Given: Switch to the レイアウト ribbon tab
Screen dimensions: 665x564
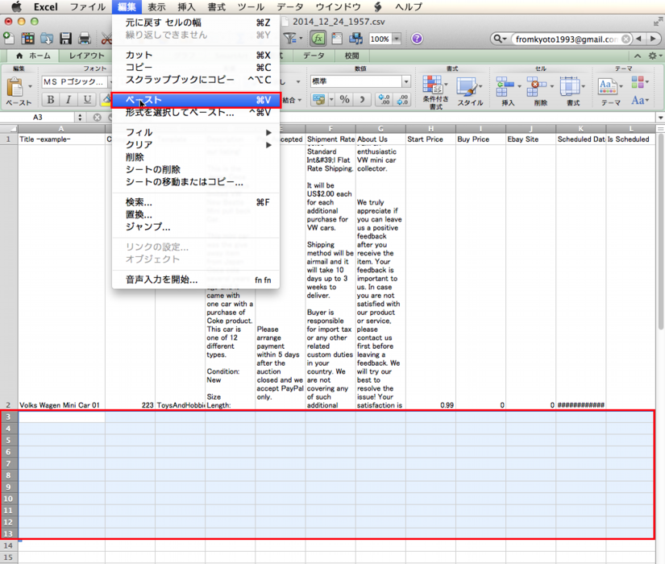Looking at the screenshot, I should point(86,56).
